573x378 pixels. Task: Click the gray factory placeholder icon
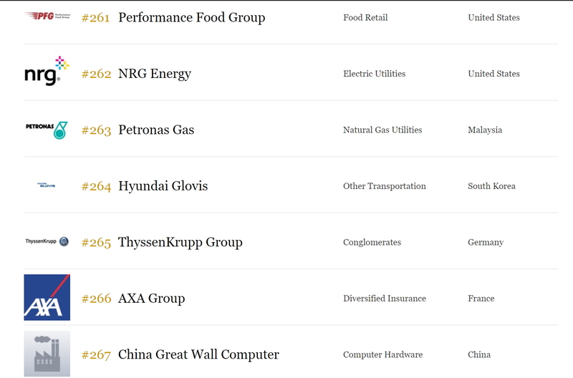[x=47, y=353]
